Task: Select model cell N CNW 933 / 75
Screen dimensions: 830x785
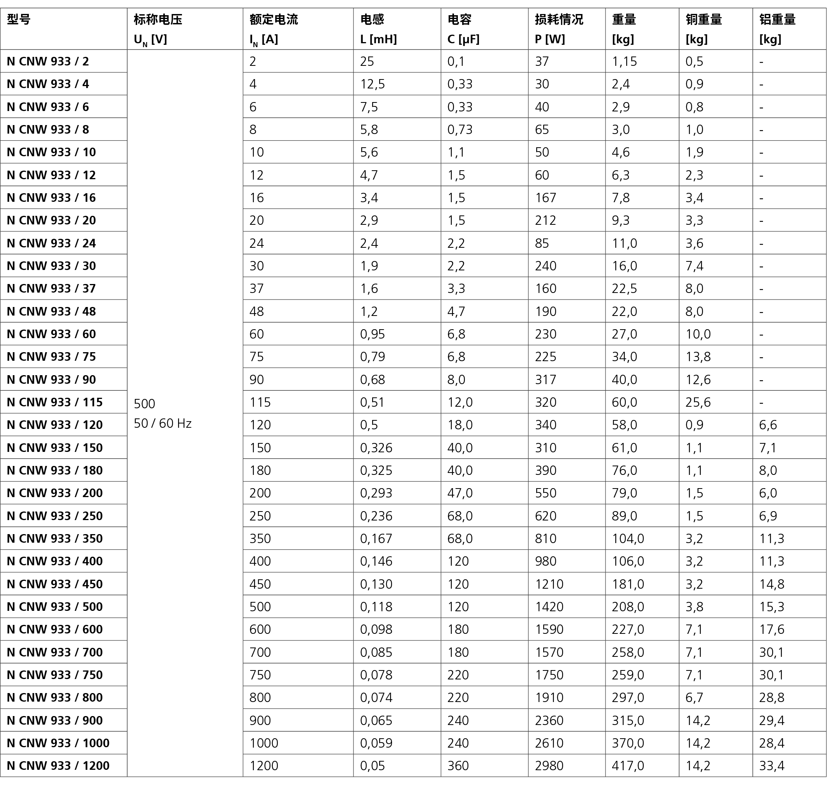Action: click(x=64, y=356)
